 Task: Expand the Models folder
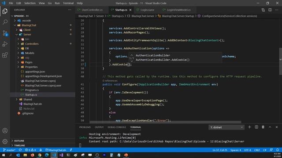point(18,53)
